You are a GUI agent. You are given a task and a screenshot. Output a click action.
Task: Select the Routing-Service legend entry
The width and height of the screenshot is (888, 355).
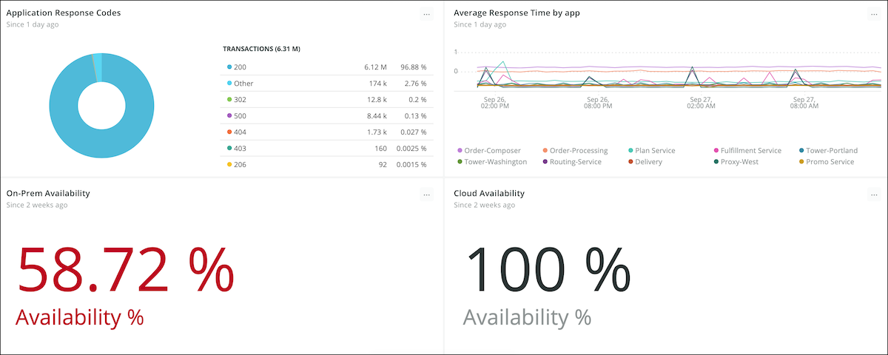[x=576, y=162]
